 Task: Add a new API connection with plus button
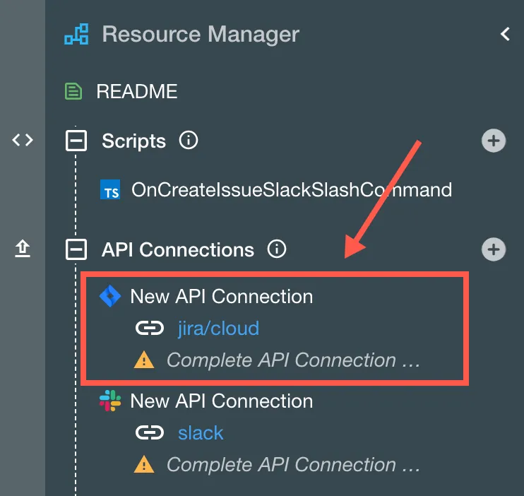[x=494, y=249]
